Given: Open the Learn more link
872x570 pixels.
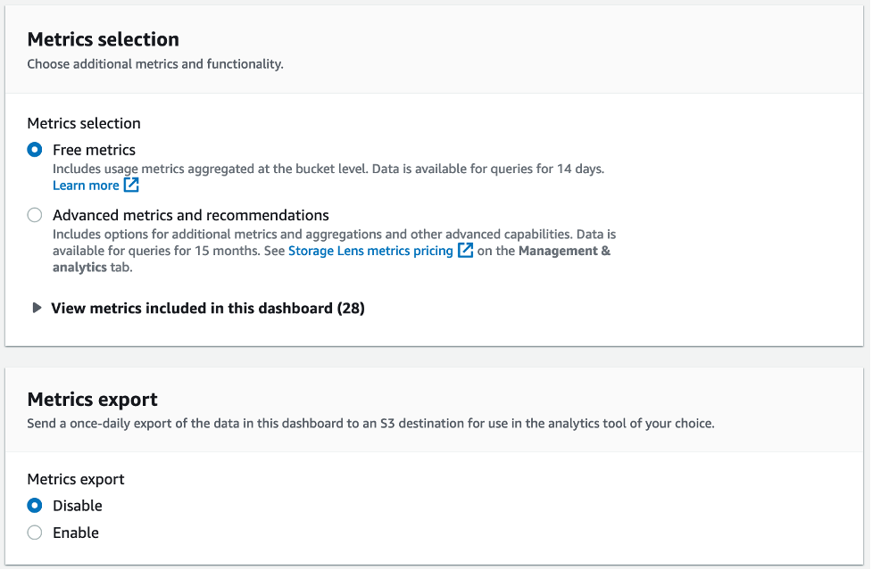Looking at the screenshot, I should [x=86, y=186].
